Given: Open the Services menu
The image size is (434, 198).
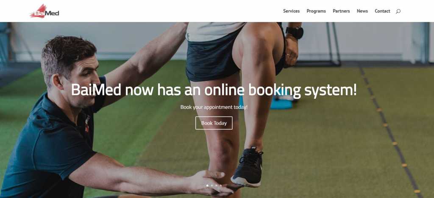Looking at the screenshot, I should point(291,11).
